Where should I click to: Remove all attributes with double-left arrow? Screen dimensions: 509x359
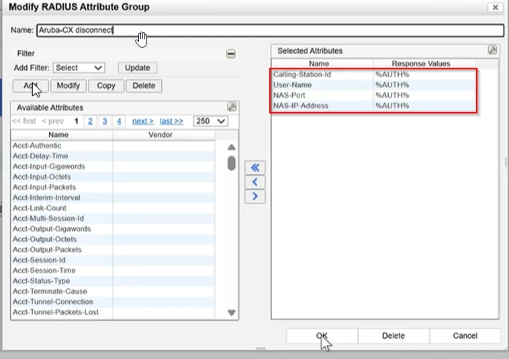(x=254, y=167)
